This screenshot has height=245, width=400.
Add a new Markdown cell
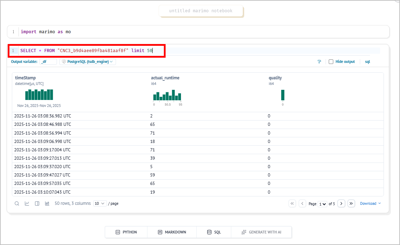pos(172,232)
